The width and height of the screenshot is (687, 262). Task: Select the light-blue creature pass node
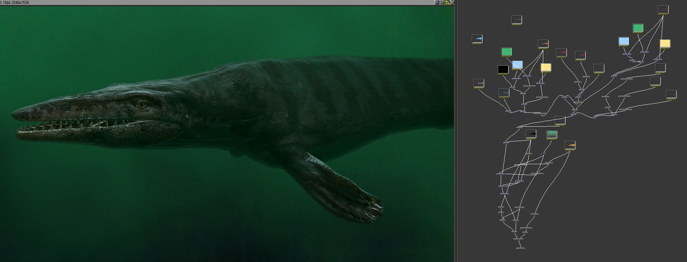coord(477,39)
